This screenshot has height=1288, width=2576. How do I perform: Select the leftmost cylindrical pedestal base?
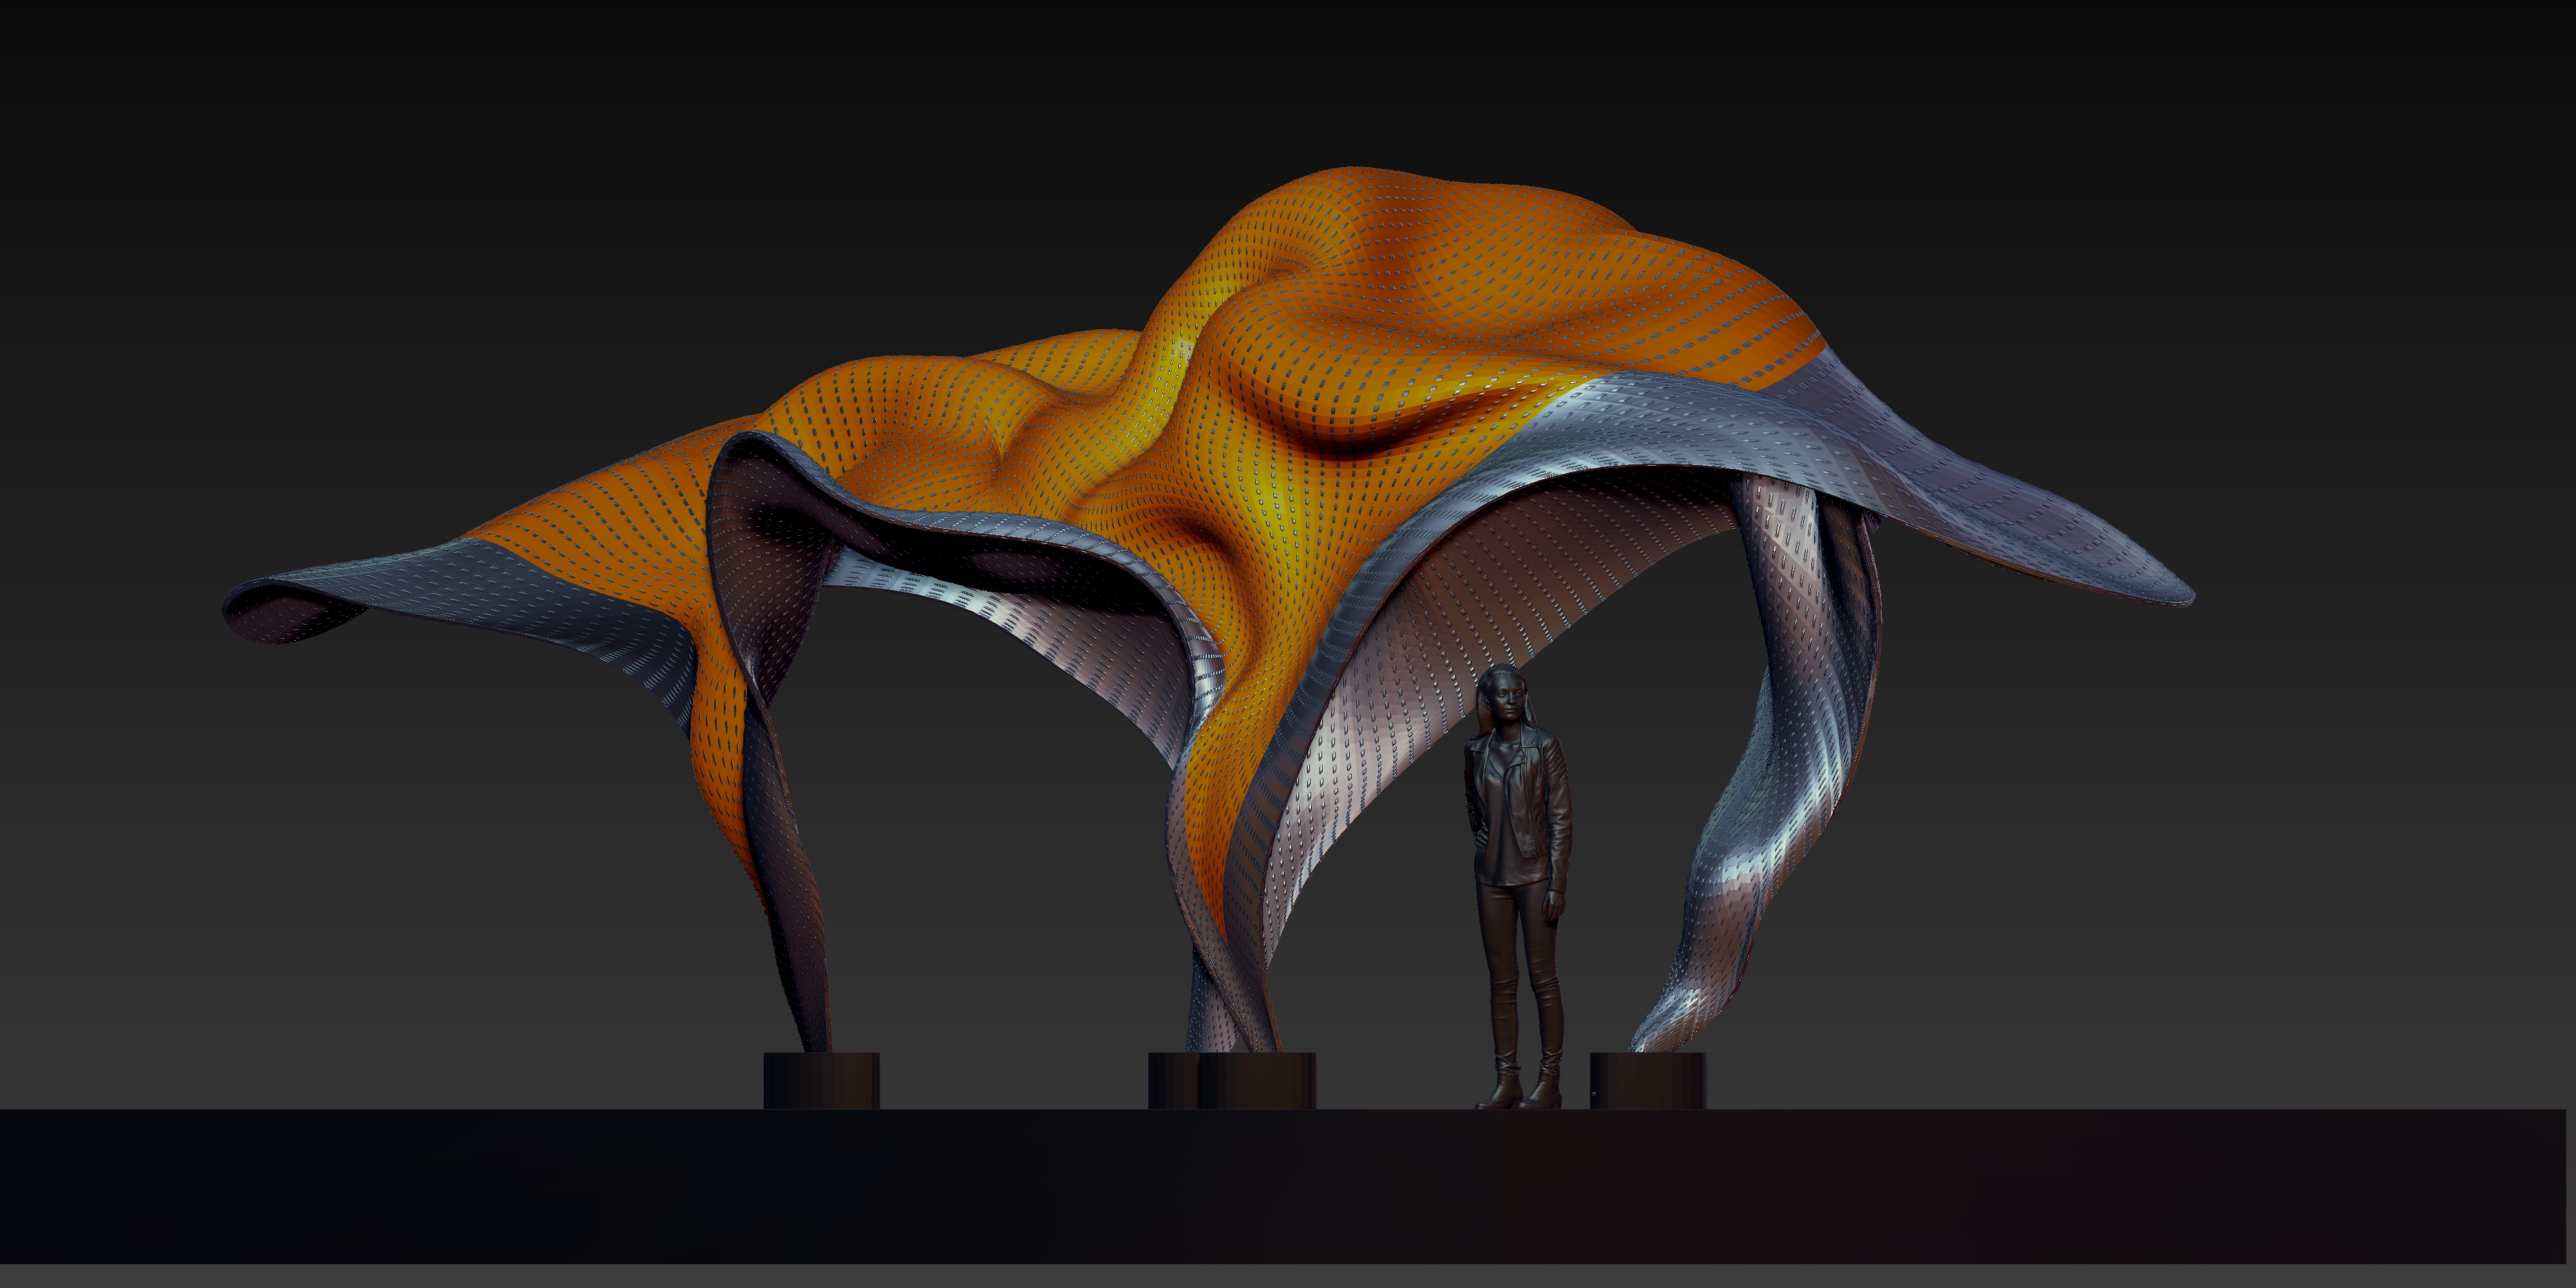pos(822,1080)
